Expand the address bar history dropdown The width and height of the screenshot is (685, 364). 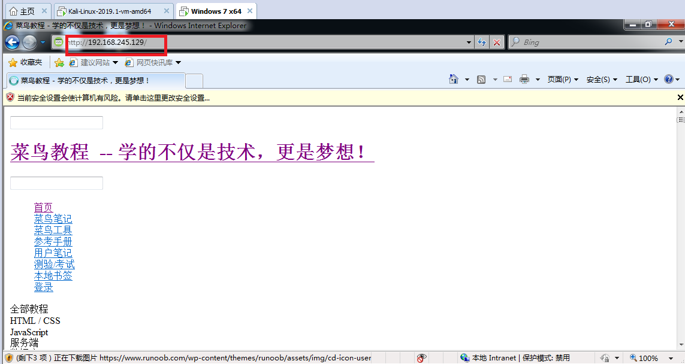(469, 43)
